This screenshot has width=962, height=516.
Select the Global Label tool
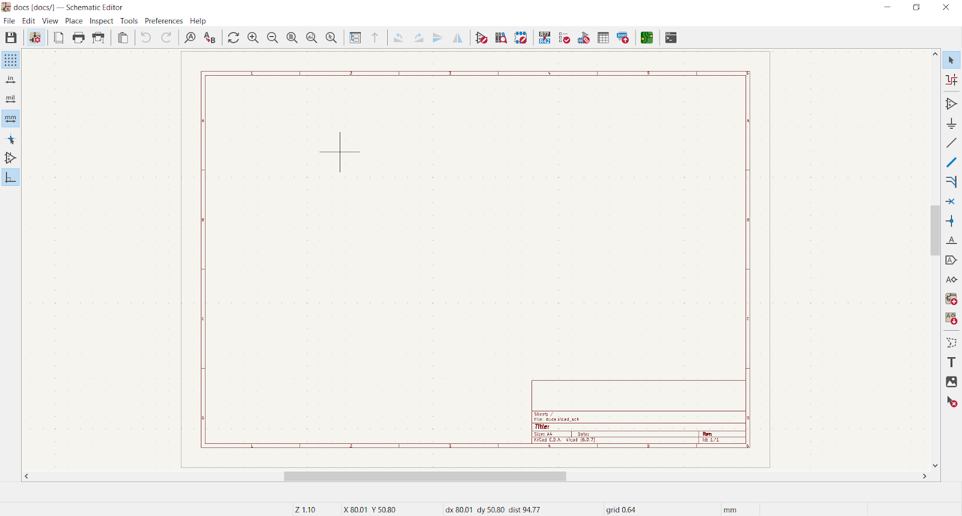951,260
